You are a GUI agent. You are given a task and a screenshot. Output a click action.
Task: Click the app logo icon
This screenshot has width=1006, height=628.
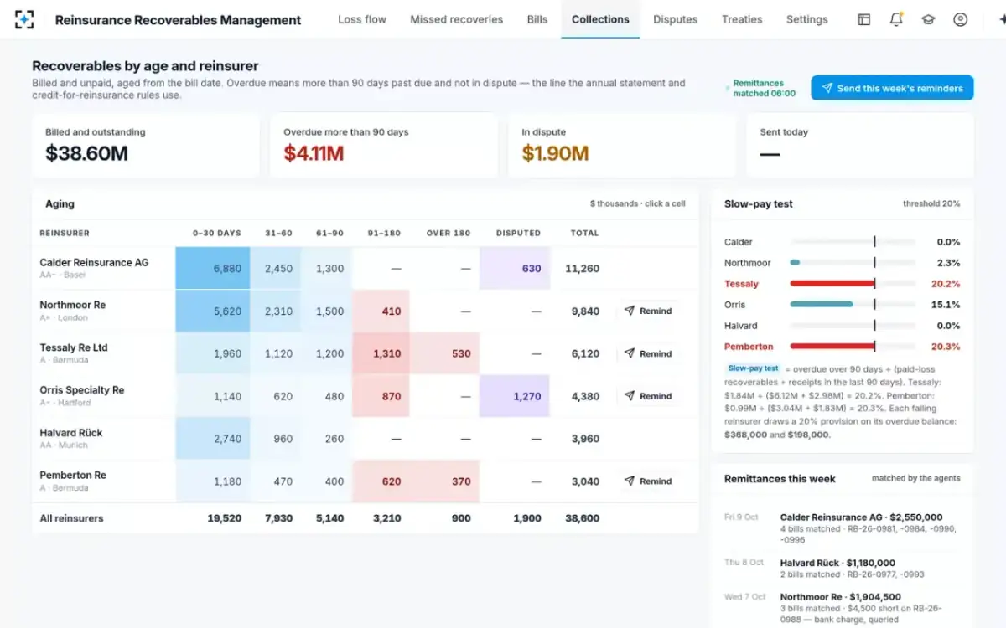24,19
